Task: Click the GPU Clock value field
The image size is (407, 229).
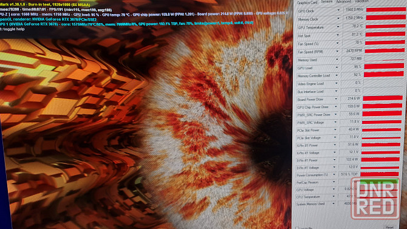Action: point(354,10)
